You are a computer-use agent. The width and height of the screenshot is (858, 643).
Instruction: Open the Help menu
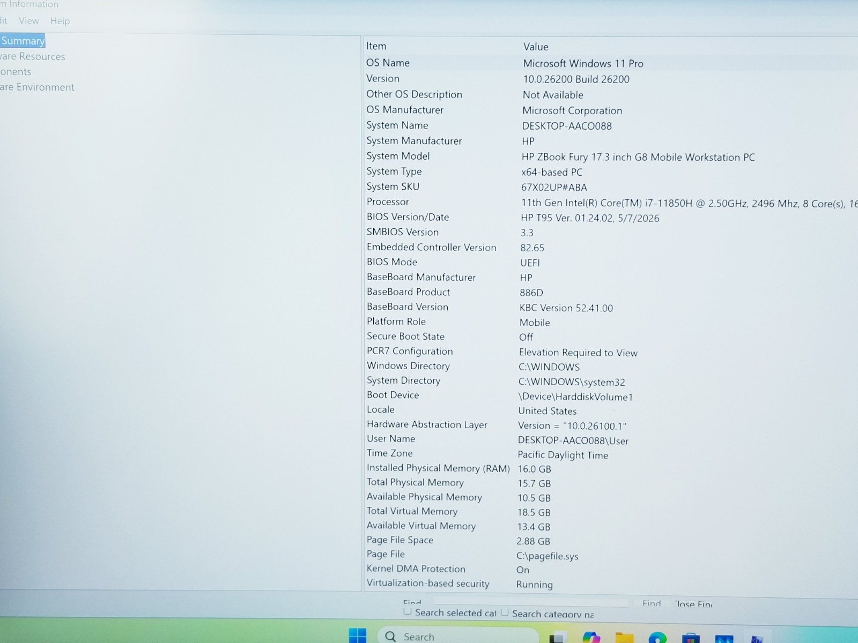[60, 21]
